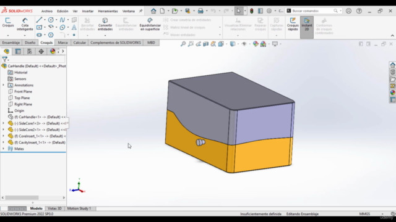Click the Rebuild traffic light icon
The width and height of the screenshot is (396, 222).
point(252,11)
